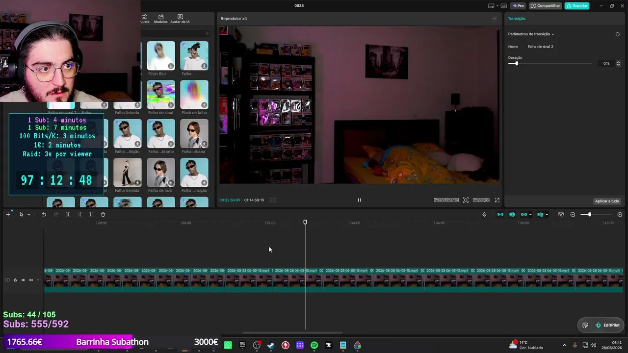The height and width of the screenshot is (353, 628).
Task: Adjust duration value with the stepper arrows
Action: (618, 63)
